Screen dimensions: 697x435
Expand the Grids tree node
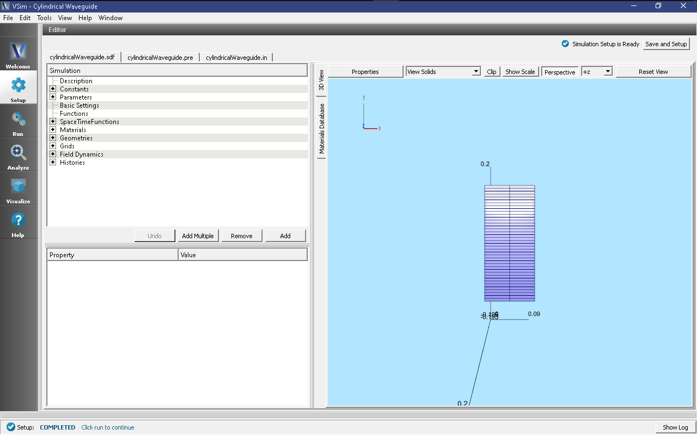53,146
